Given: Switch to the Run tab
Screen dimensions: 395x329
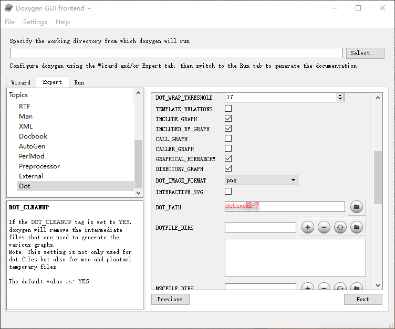Looking at the screenshot, I should point(79,82).
